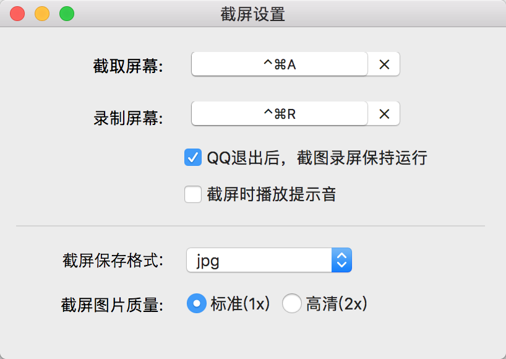Click the 截屏时播放提示音 label text
Image resolution: width=506 pixels, height=359 pixels.
[272, 194]
